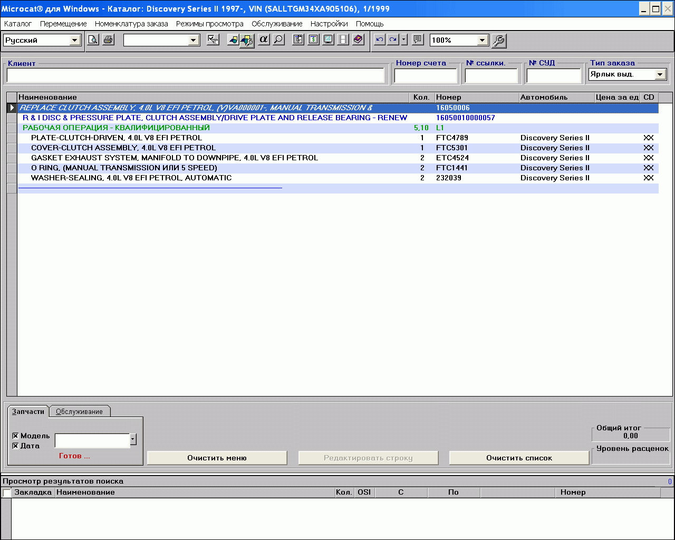Open the Режимы просмотра menu

pos(210,24)
